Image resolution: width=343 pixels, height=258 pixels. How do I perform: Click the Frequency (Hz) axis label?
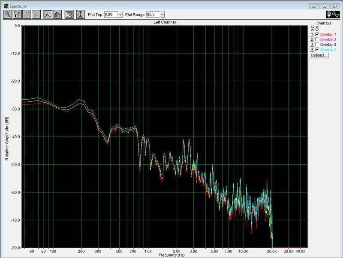(x=171, y=255)
